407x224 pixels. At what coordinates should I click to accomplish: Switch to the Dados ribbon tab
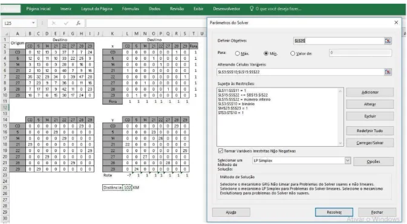[x=154, y=9]
